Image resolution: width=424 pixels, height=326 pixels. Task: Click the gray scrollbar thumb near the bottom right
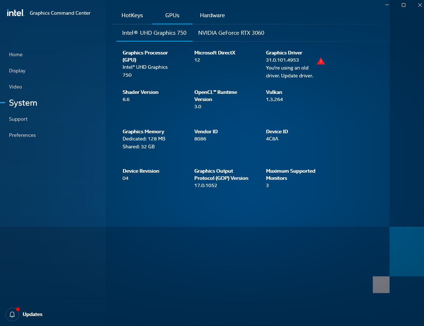[x=381, y=284]
